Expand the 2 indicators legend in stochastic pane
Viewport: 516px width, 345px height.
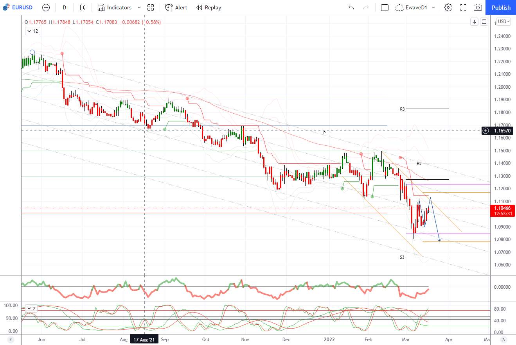[x=31, y=308]
